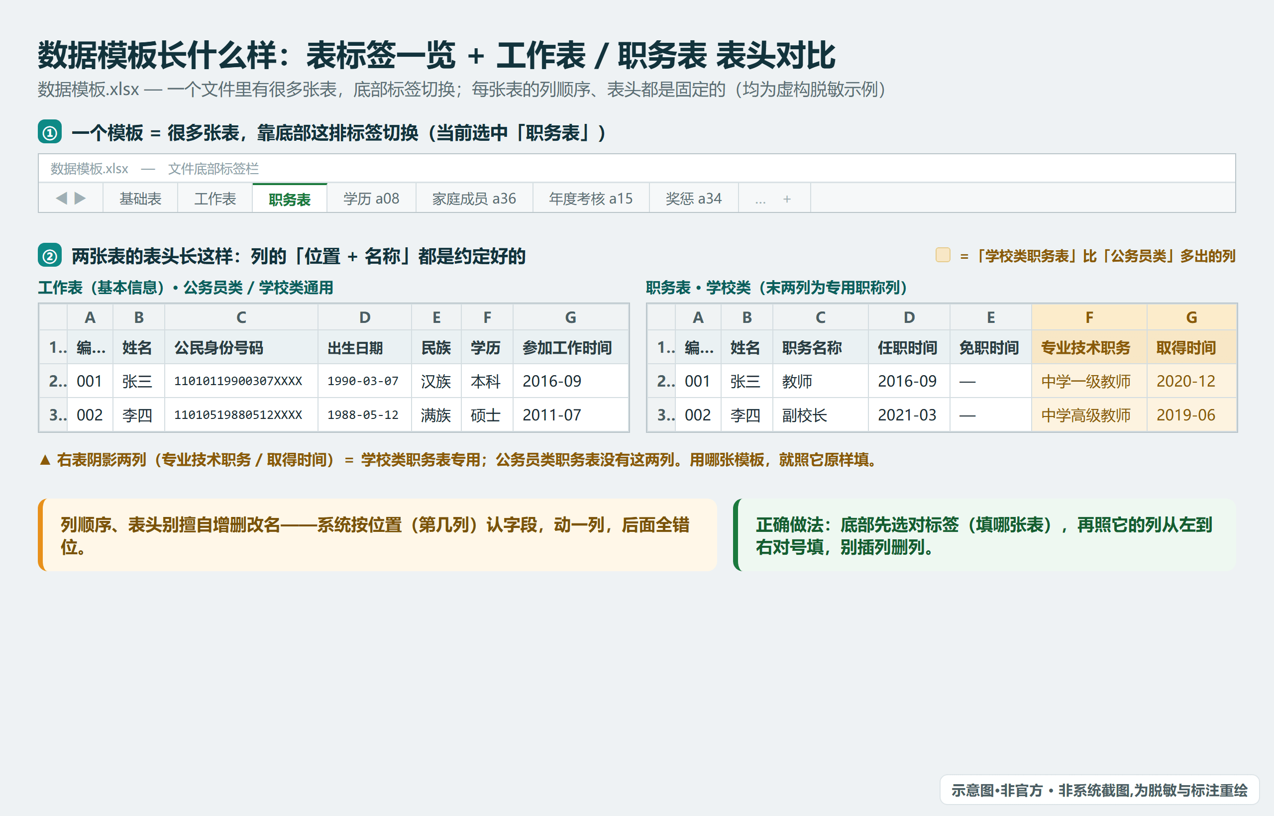Click the 参加工作时间 header cell
The width and height of the screenshot is (1274, 816).
(x=571, y=348)
